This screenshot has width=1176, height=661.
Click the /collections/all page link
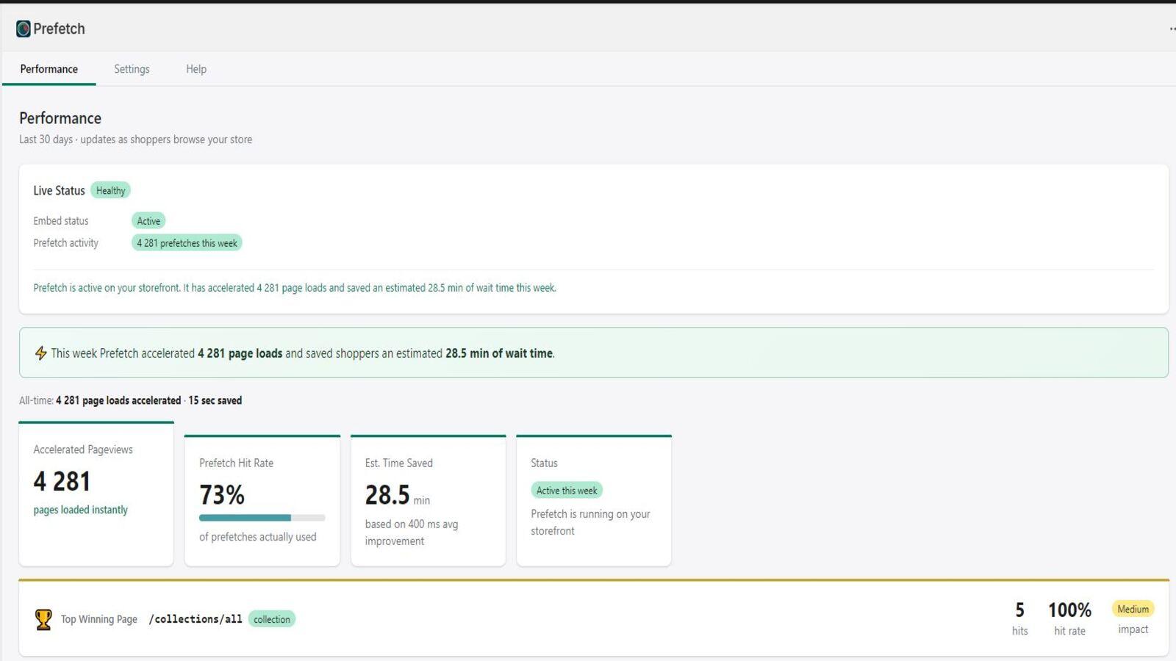click(196, 619)
